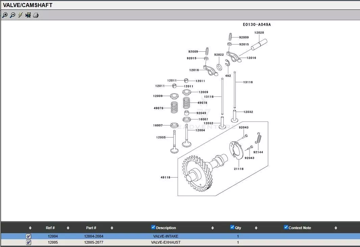Click the zoom out magnifier icon

pos(12,15)
